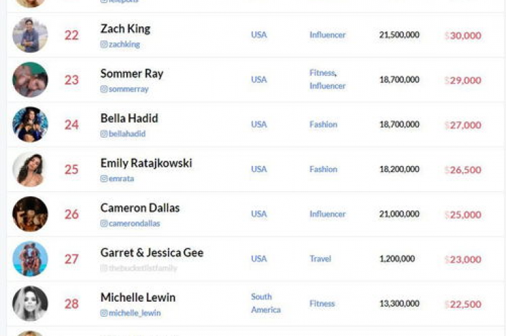Open the Emily Ratajkowski name entry

(x=146, y=163)
